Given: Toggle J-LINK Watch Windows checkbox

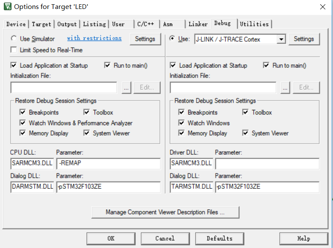Looking at the screenshot, I should point(181,123).
